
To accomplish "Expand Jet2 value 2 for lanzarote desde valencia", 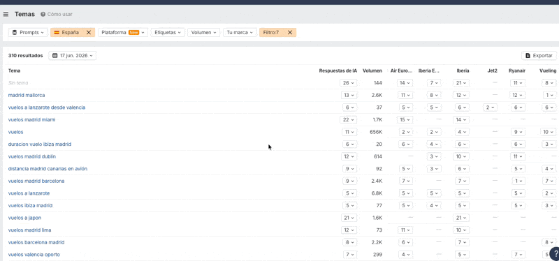I will (x=491, y=107).
